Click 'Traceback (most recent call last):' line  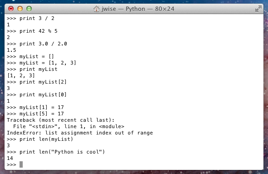click(x=60, y=120)
